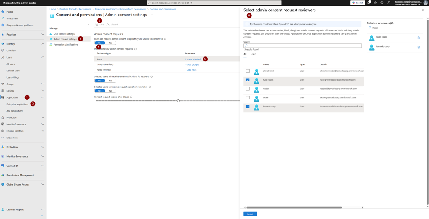Check the box for user ahmet
The image size is (429, 219).
(x=248, y=71)
